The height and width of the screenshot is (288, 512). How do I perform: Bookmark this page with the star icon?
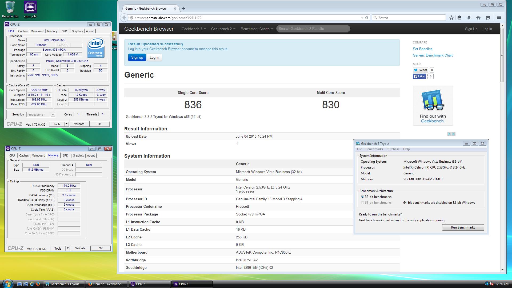point(451,18)
